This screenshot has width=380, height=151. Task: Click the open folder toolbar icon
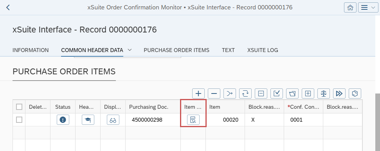pos(292,93)
